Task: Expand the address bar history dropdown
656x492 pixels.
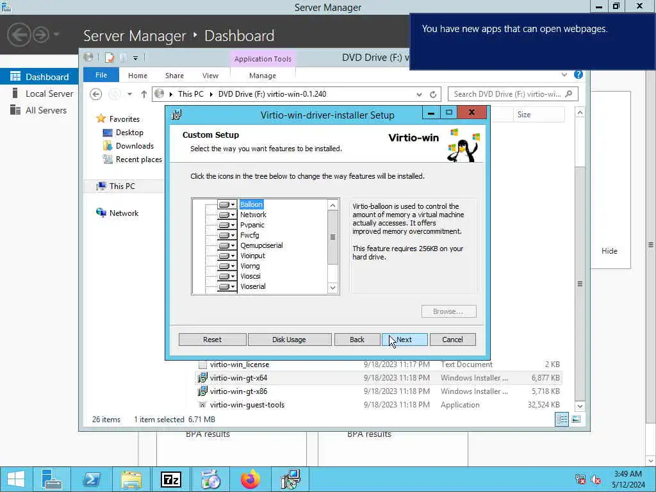Action: [419, 94]
